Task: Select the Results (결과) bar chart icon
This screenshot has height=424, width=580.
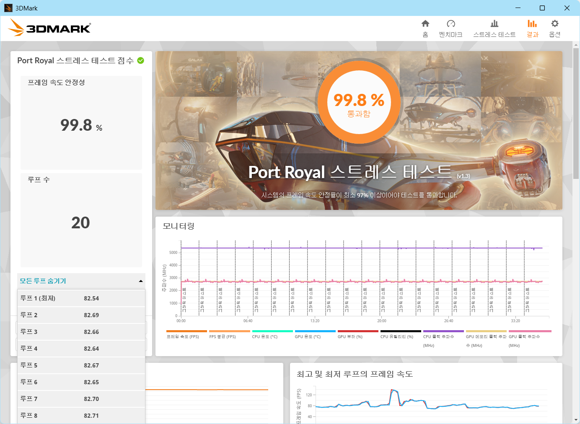Action: coord(532,24)
